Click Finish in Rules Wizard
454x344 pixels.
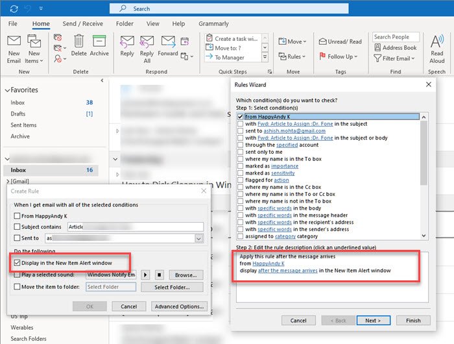click(x=413, y=321)
